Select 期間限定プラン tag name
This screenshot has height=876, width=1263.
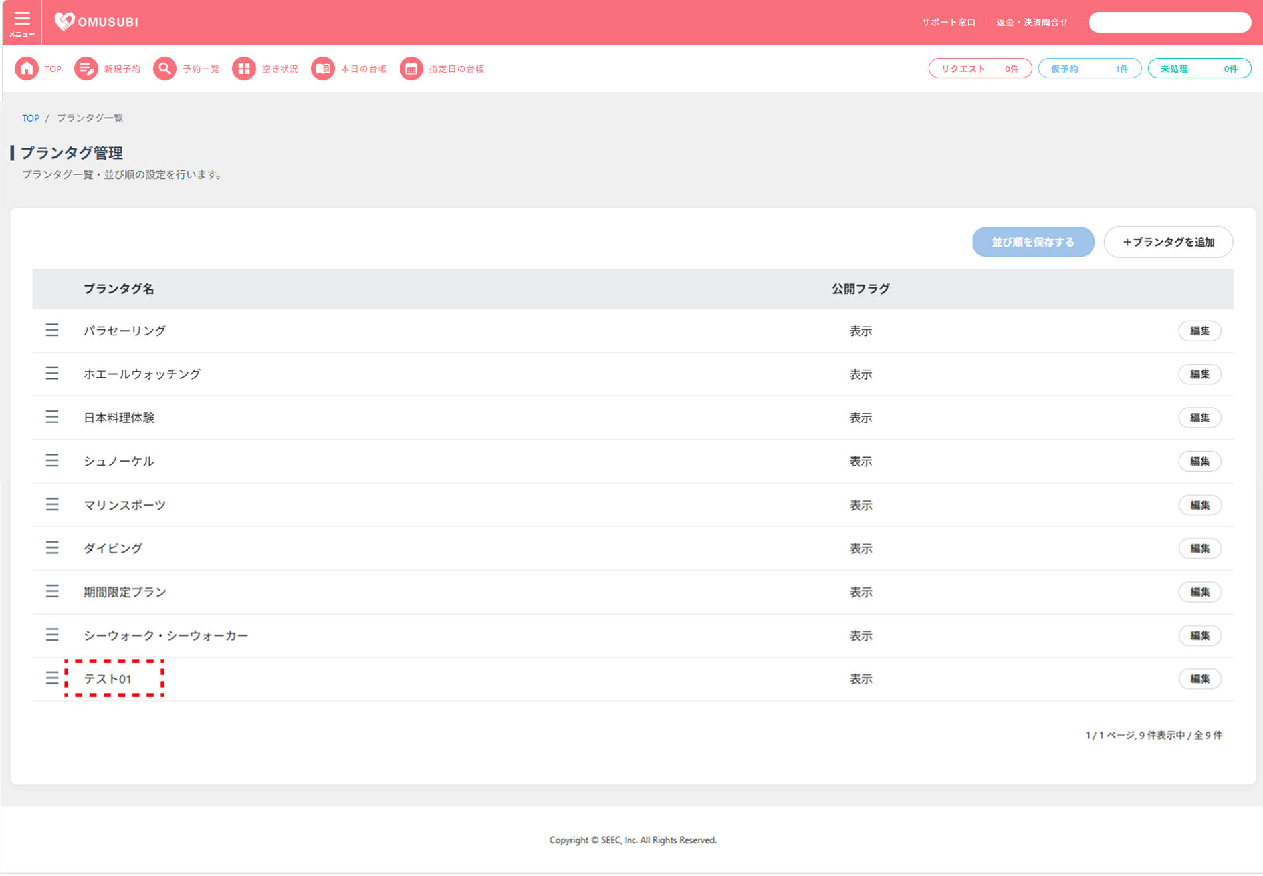click(124, 592)
